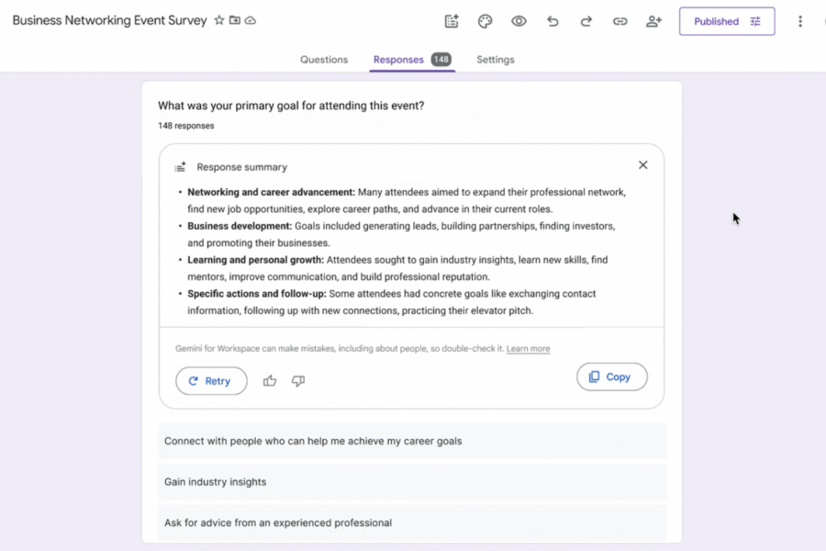Close the Response summary panel
The image size is (826, 551).
tap(642, 164)
